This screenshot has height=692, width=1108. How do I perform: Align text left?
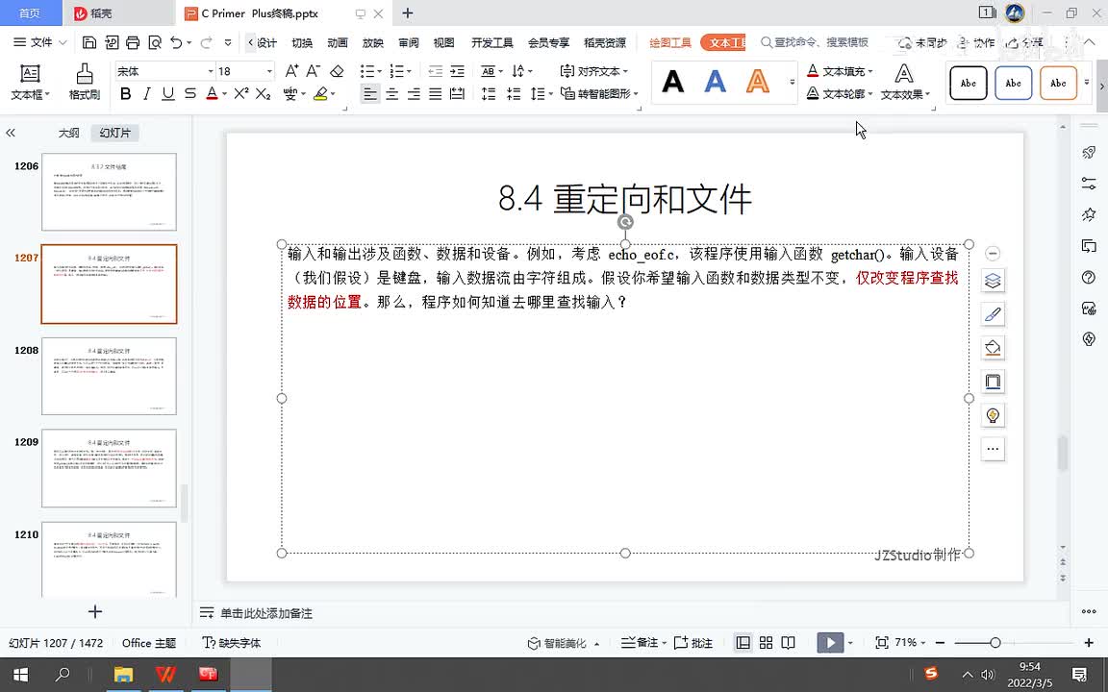coord(369,93)
